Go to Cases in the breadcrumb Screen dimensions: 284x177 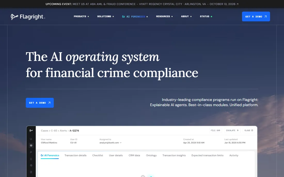pyautogui.click(x=45, y=131)
